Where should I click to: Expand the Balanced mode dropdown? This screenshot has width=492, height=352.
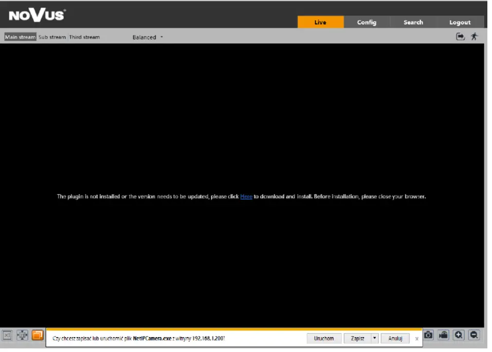click(x=148, y=37)
